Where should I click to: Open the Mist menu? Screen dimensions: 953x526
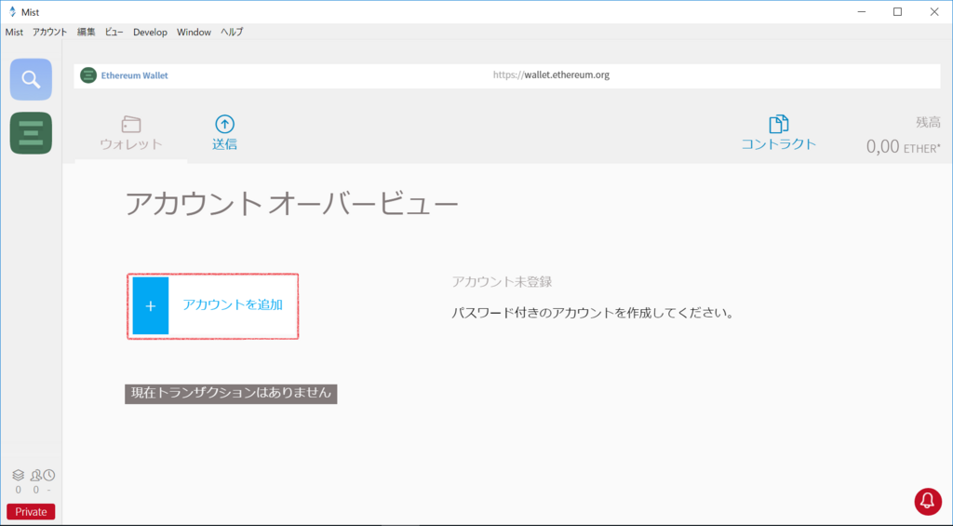click(14, 33)
